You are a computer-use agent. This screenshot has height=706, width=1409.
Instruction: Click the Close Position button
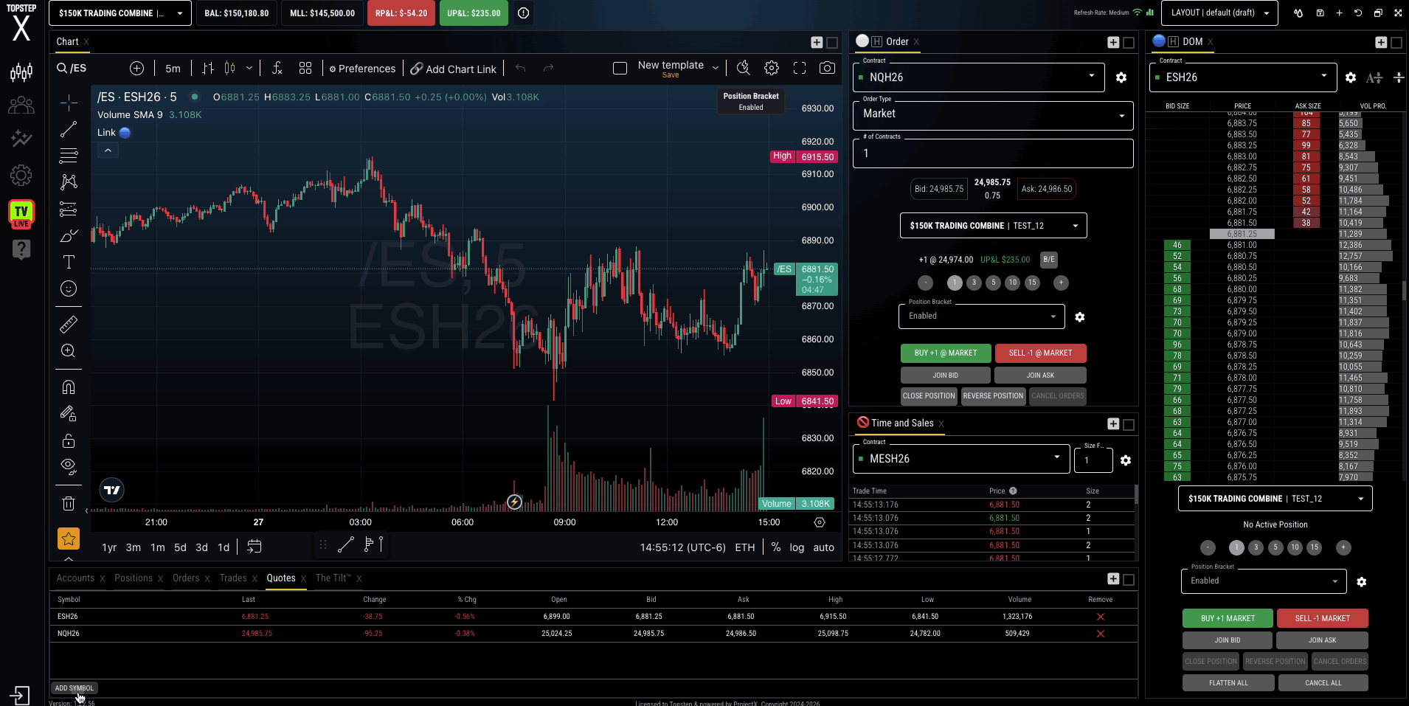coord(928,396)
